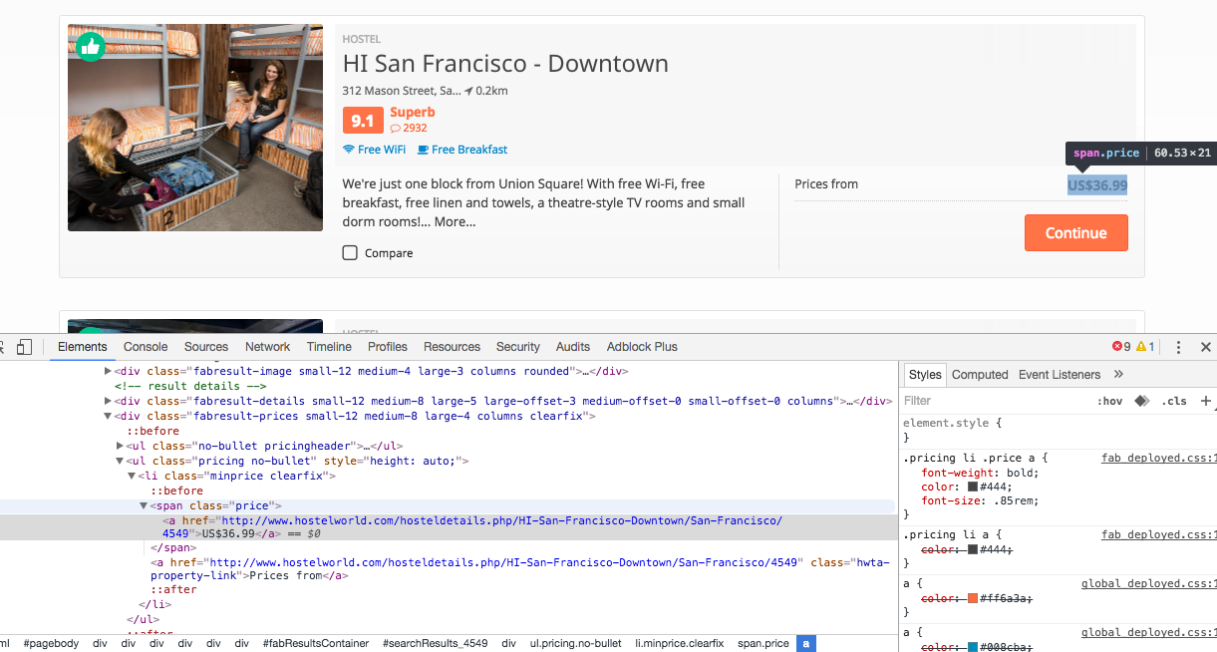This screenshot has height=652, width=1217.
Task: Collapse the fabresult-prices div node
Action: click(108, 416)
